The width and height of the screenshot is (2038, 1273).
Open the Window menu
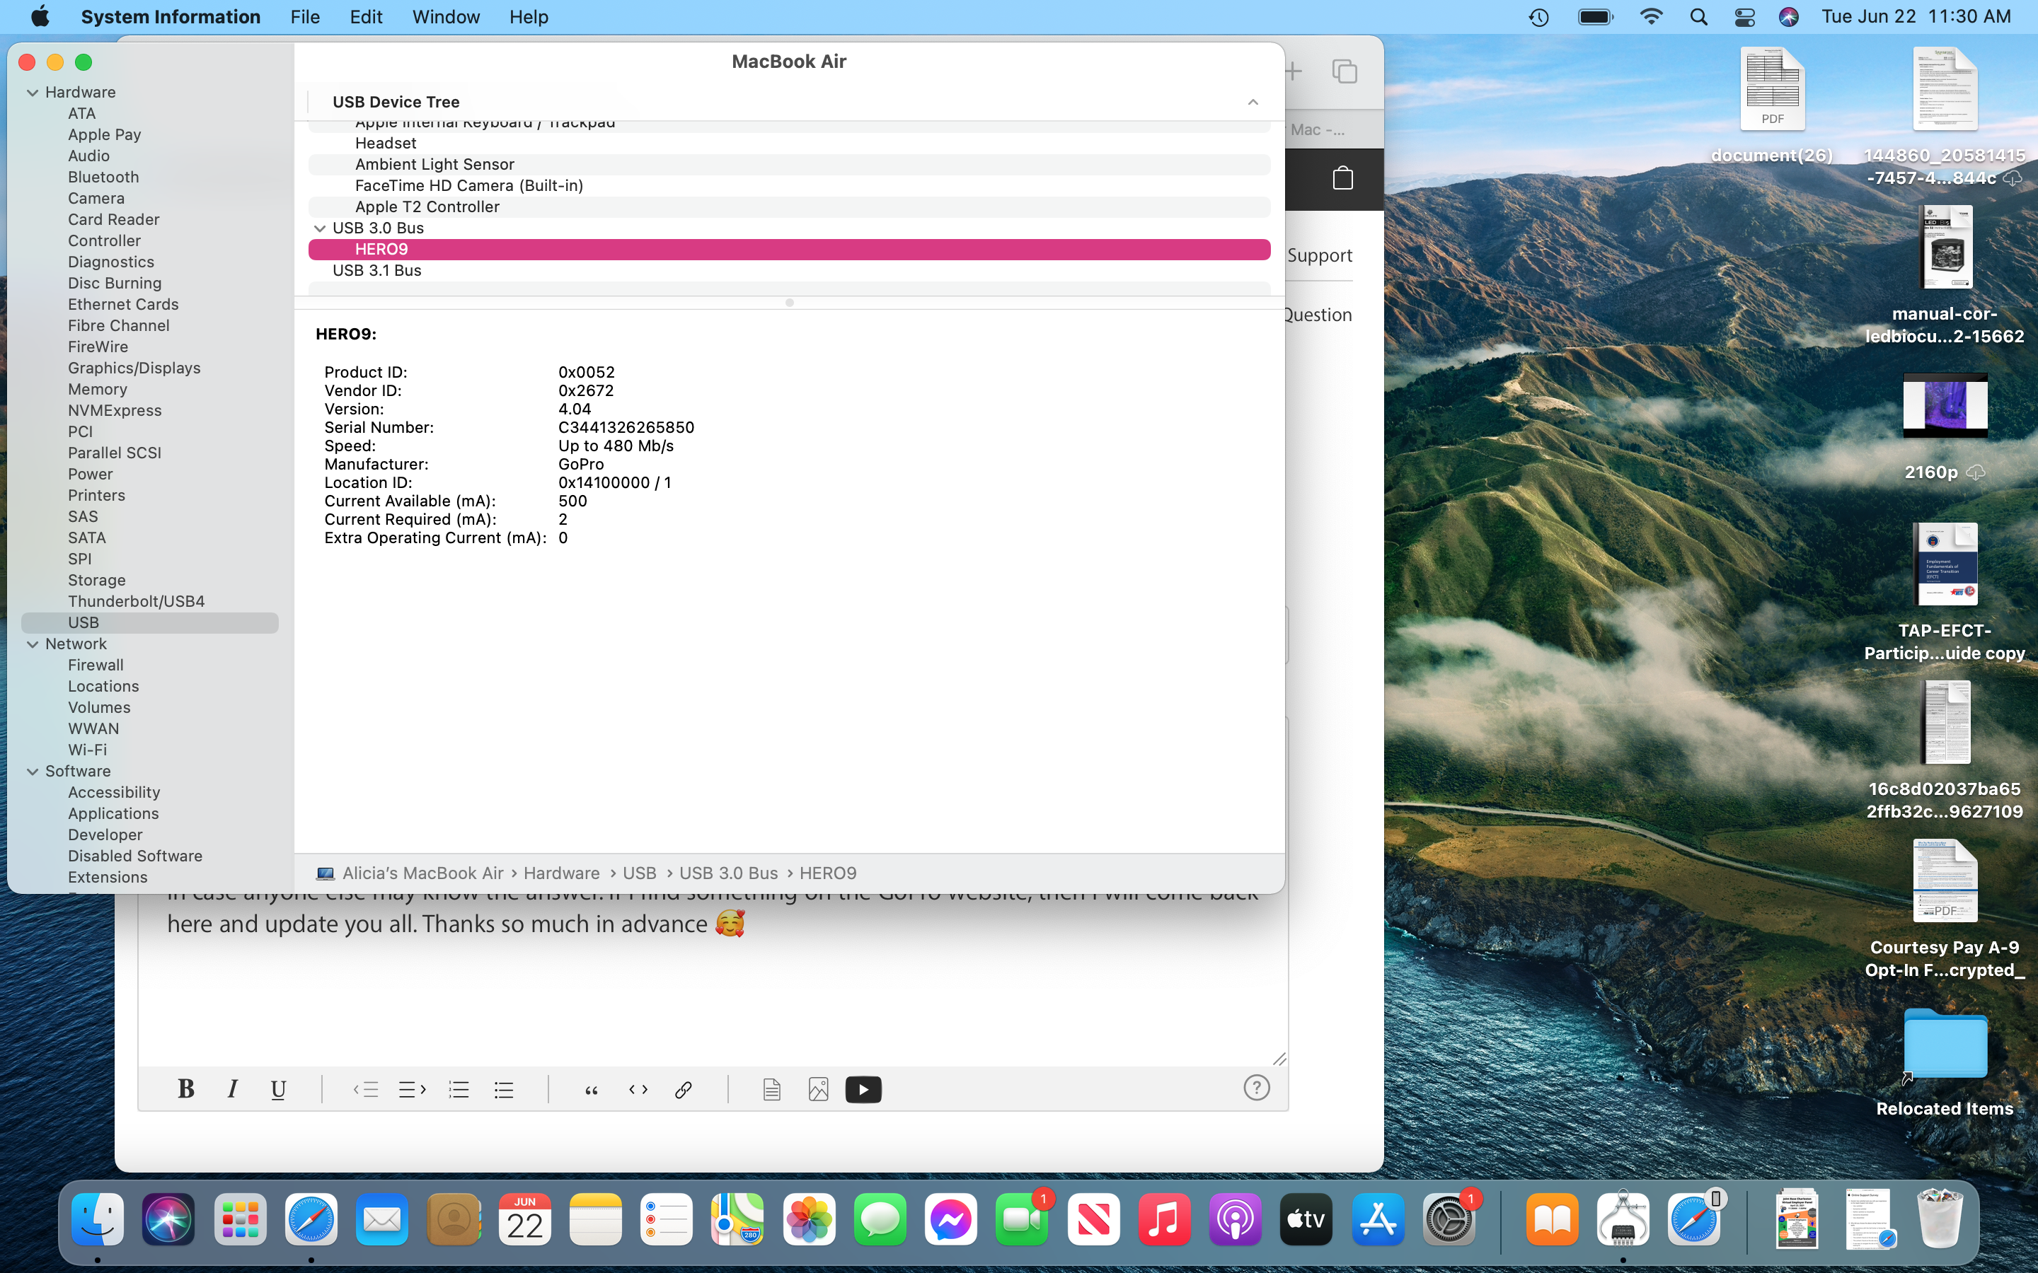tap(446, 17)
